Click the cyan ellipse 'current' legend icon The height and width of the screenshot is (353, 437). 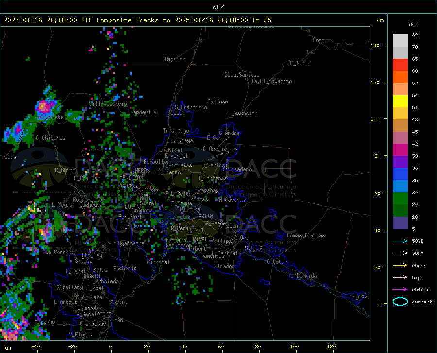[400, 302]
